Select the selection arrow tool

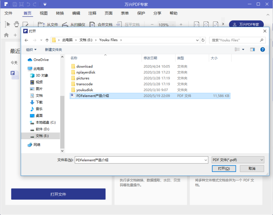7,24
